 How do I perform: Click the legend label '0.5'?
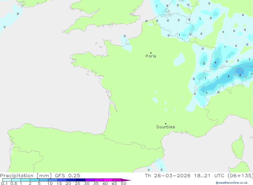tap(14, 183)
